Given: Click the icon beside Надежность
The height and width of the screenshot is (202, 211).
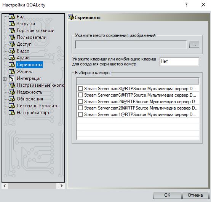Looking at the screenshot, I should (12, 92).
